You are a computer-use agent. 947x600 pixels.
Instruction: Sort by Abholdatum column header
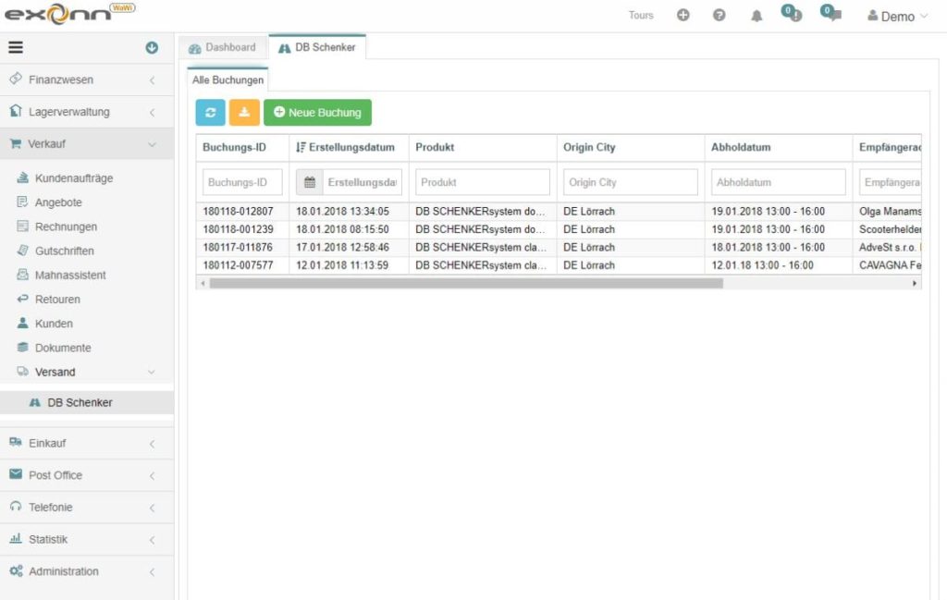point(741,147)
